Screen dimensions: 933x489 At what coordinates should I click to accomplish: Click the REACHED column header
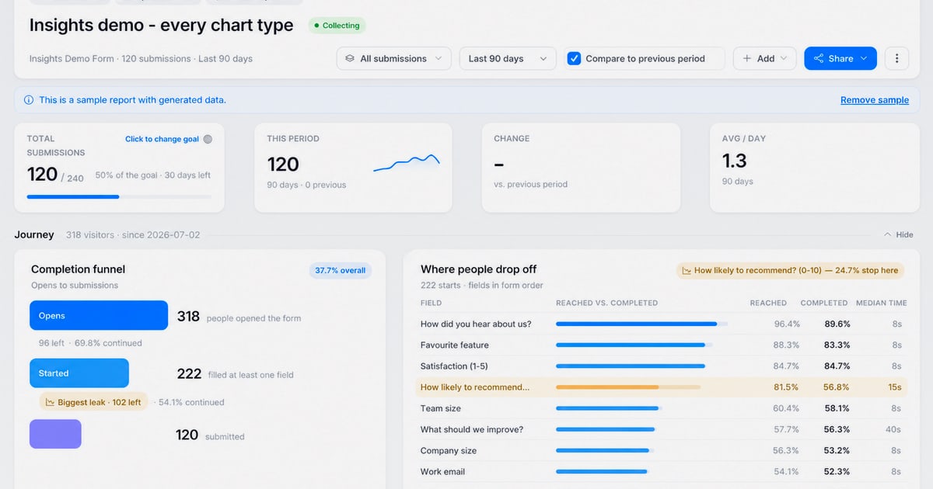768,303
